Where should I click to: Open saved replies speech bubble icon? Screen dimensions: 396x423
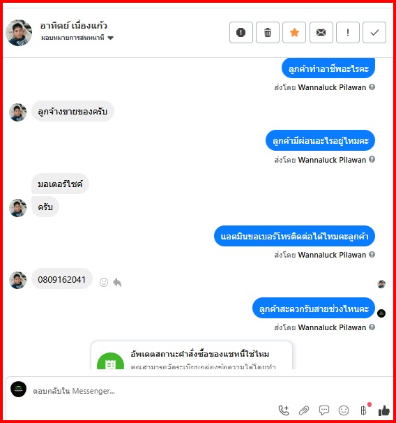pos(323,410)
